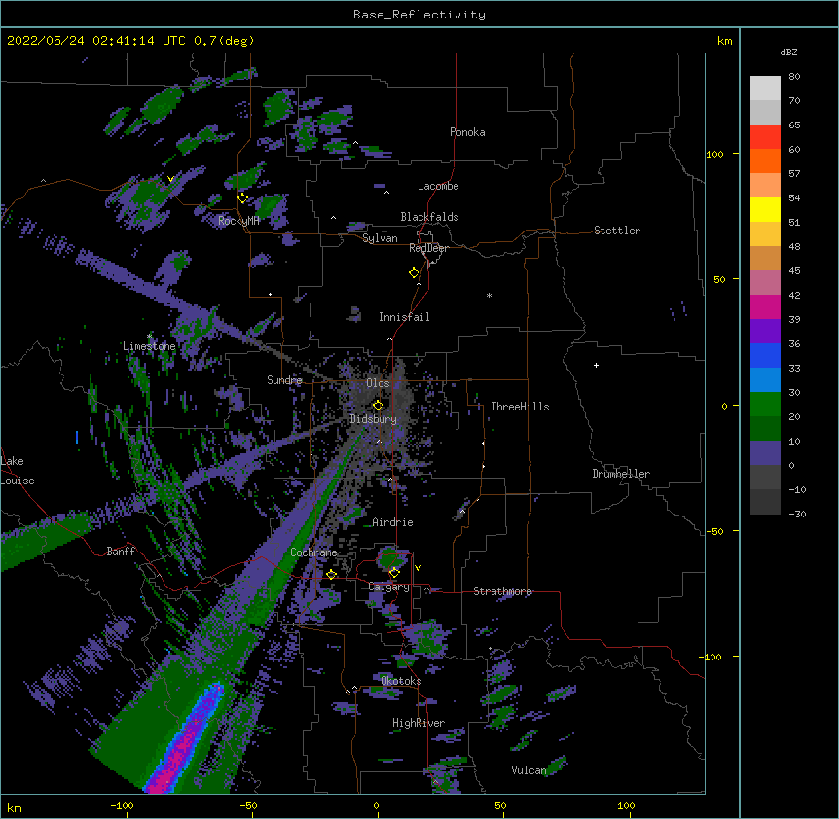Click the yellow V marker northeast of Calgary
Image resolution: width=839 pixels, height=819 pixels.
[418, 568]
